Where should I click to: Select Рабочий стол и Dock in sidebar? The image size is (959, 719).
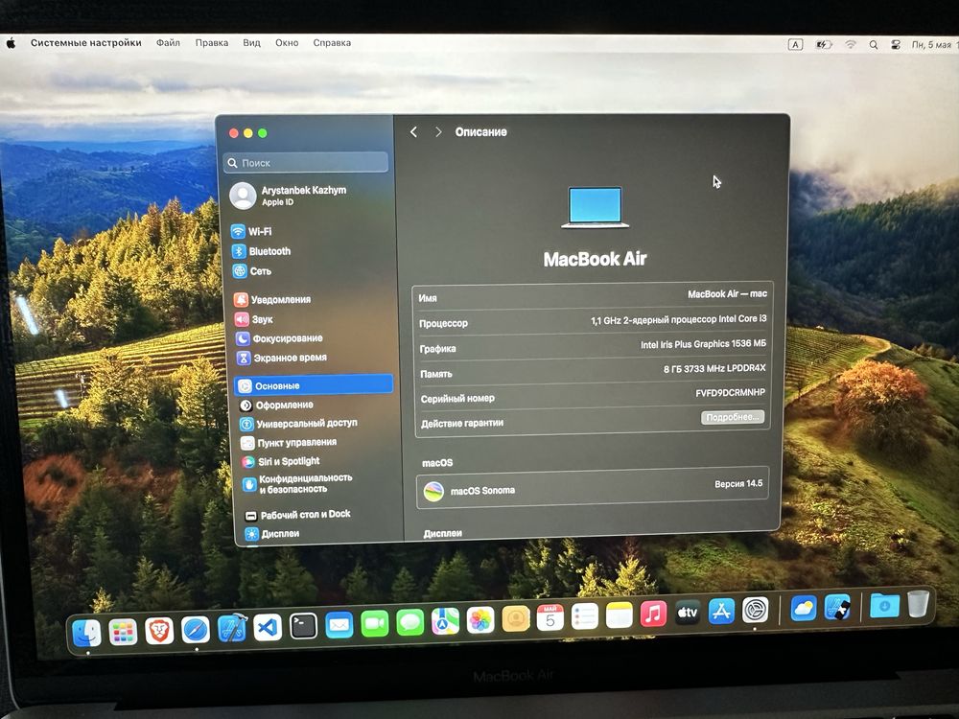297,515
